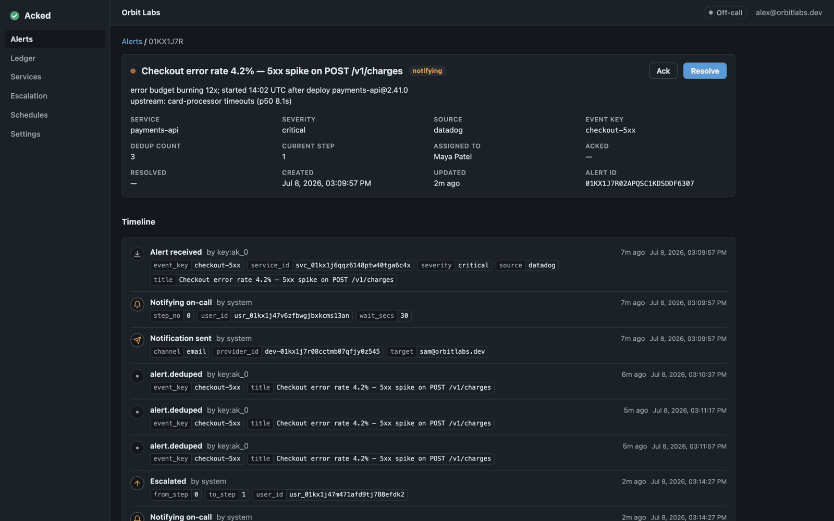Viewport: 834px width, 521px height.
Task: Click the Notification sent paper plane icon
Action: pyautogui.click(x=137, y=340)
